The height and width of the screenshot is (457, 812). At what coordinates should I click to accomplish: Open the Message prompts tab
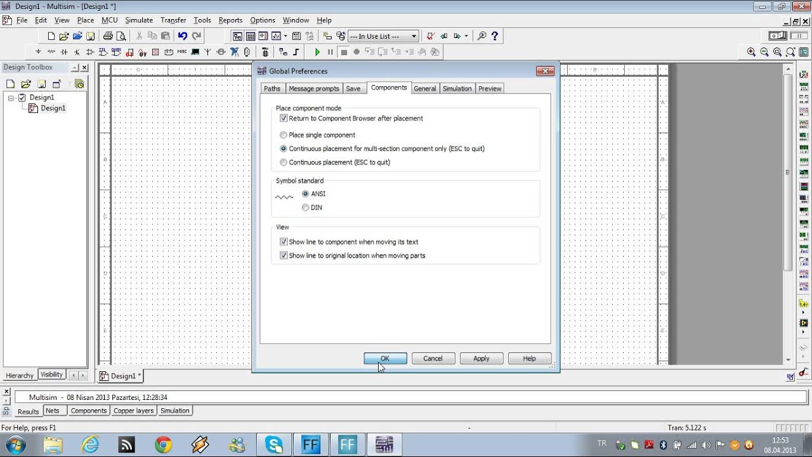pos(314,89)
